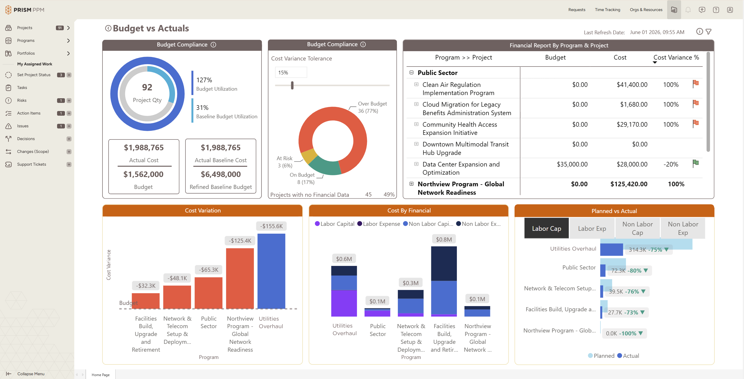Click the Prism PPM logo icon
744x379 pixels.
[8, 10]
